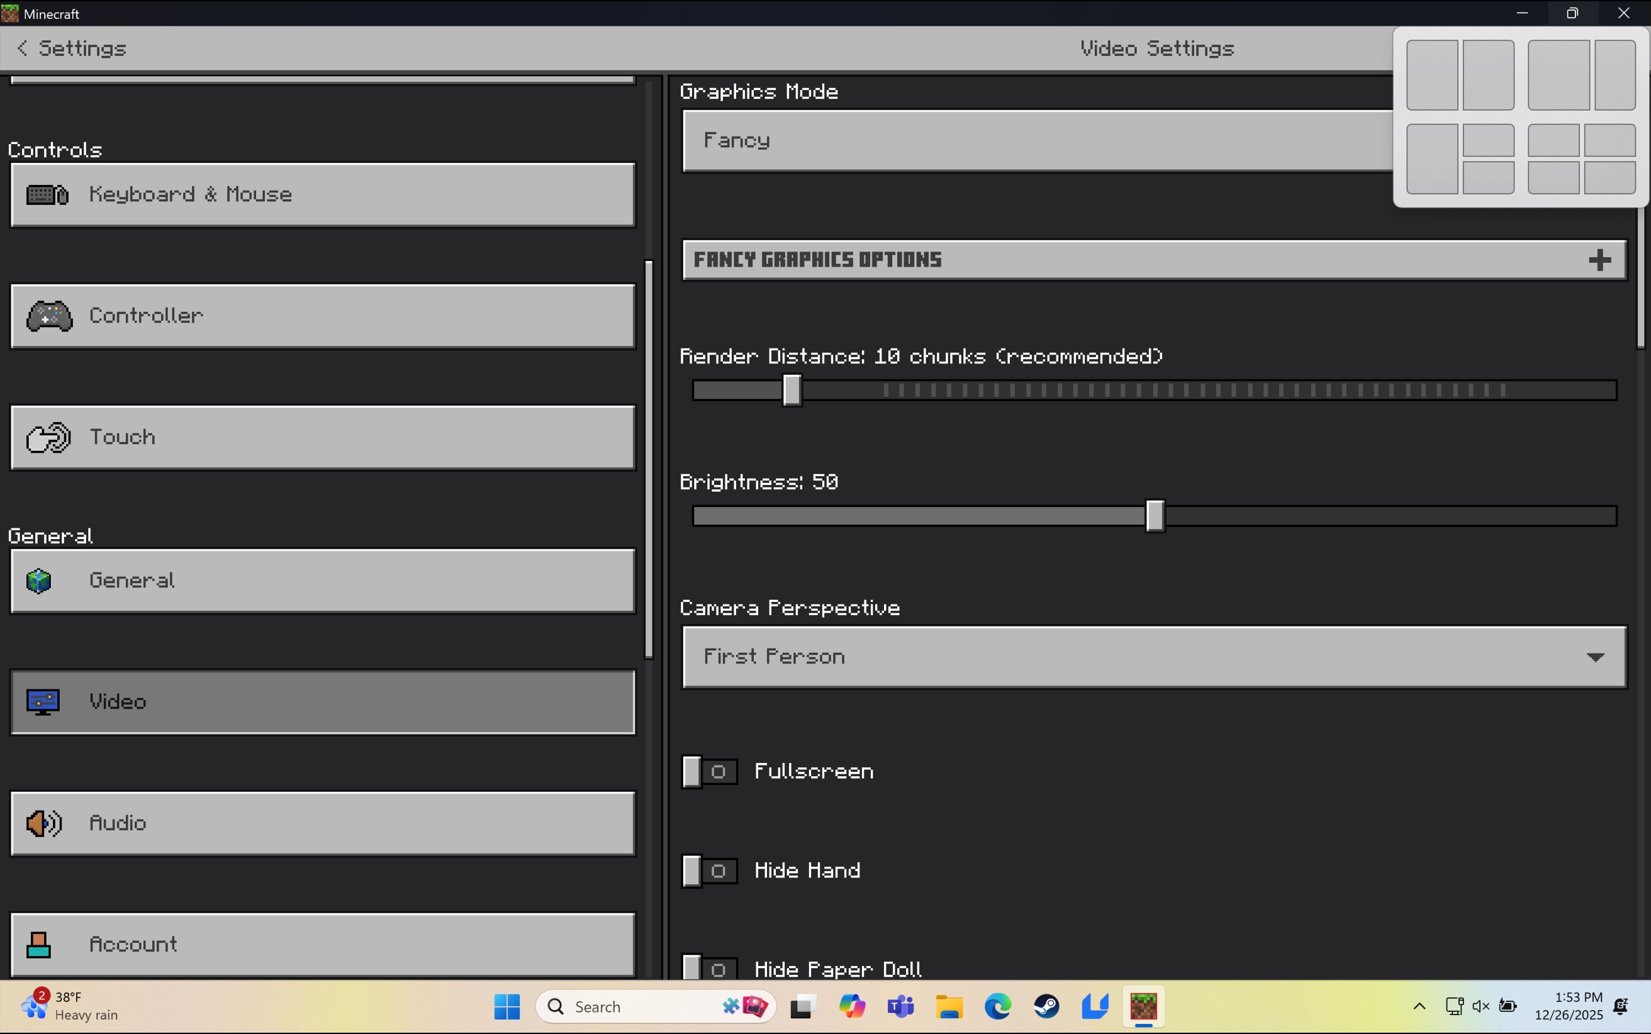The width and height of the screenshot is (1651, 1034).
Task: Enable the Fullscreen toggle
Action: tap(709, 772)
